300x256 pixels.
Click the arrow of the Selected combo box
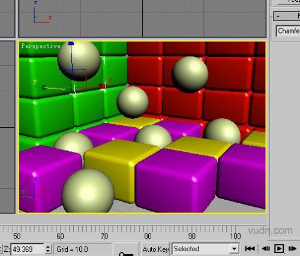234,249
